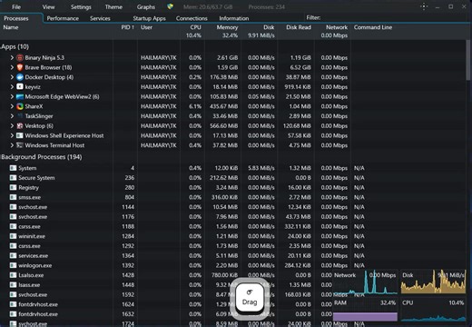This screenshot has width=472, height=327.
Task: Click the winlogon.exe process icon
Action: coord(13,265)
